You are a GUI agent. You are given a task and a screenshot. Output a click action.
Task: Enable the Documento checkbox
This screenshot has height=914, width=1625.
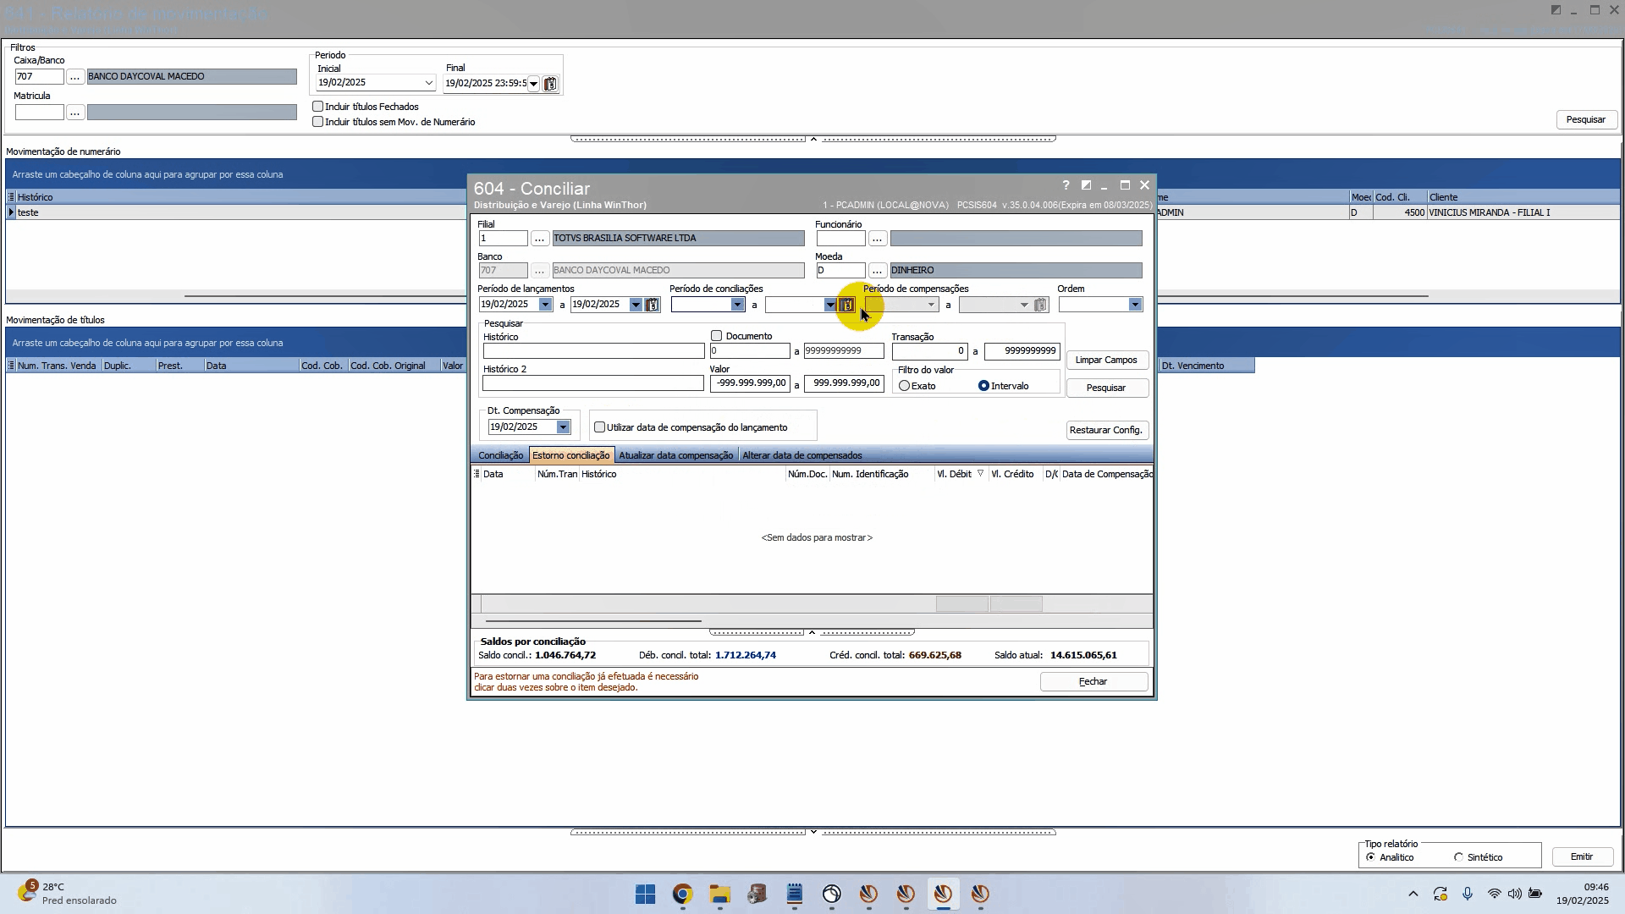(717, 336)
